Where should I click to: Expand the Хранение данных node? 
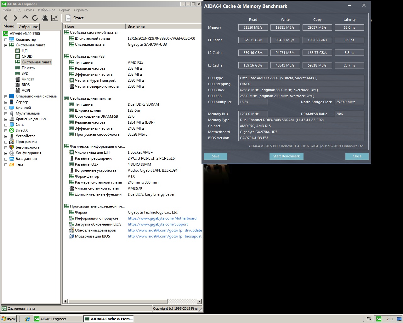click(6, 119)
